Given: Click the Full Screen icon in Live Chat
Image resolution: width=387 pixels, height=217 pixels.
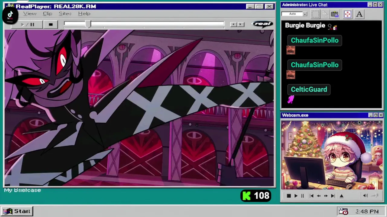Looking at the screenshot, I should (x=347, y=14).
